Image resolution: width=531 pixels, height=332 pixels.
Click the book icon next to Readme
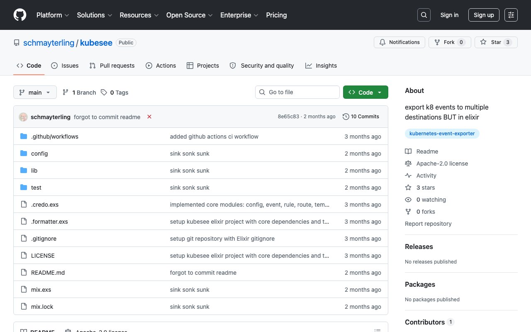(x=408, y=151)
